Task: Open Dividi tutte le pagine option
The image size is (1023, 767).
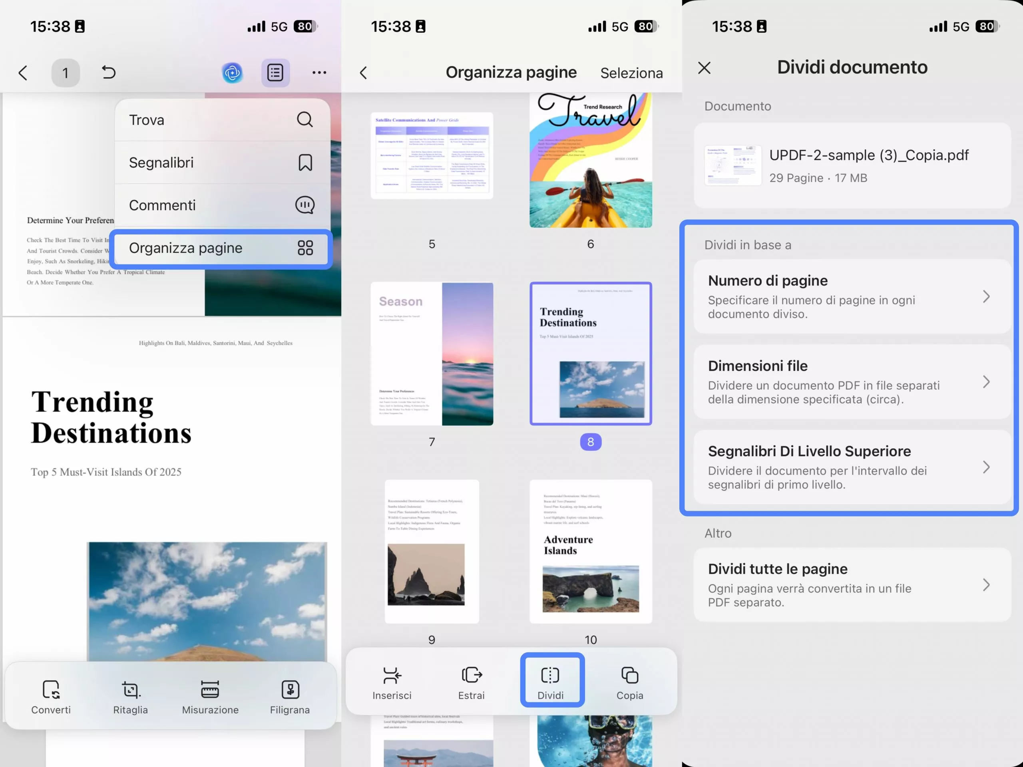Action: (852, 585)
